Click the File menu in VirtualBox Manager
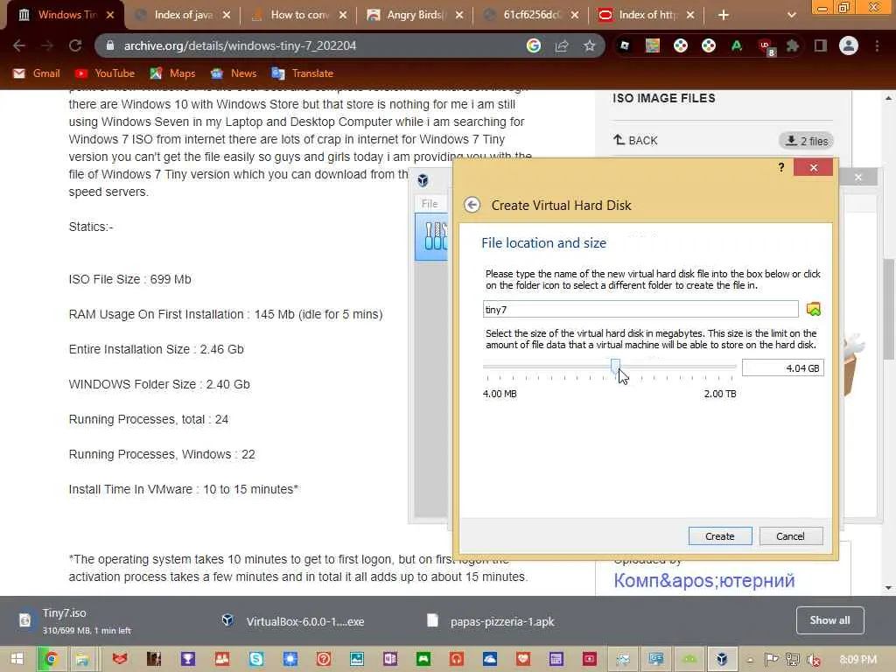This screenshot has height=672, width=896. pyautogui.click(x=429, y=203)
